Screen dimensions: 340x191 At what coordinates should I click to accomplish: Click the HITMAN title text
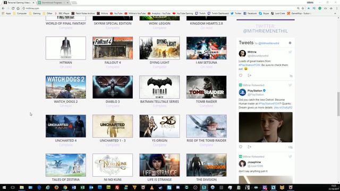click(66, 63)
